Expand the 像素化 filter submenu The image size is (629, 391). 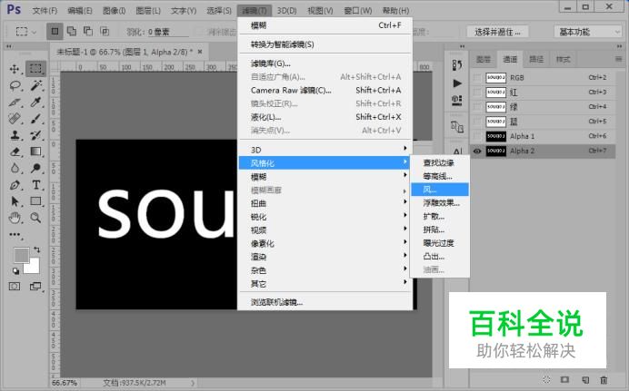tap(325, 243)
